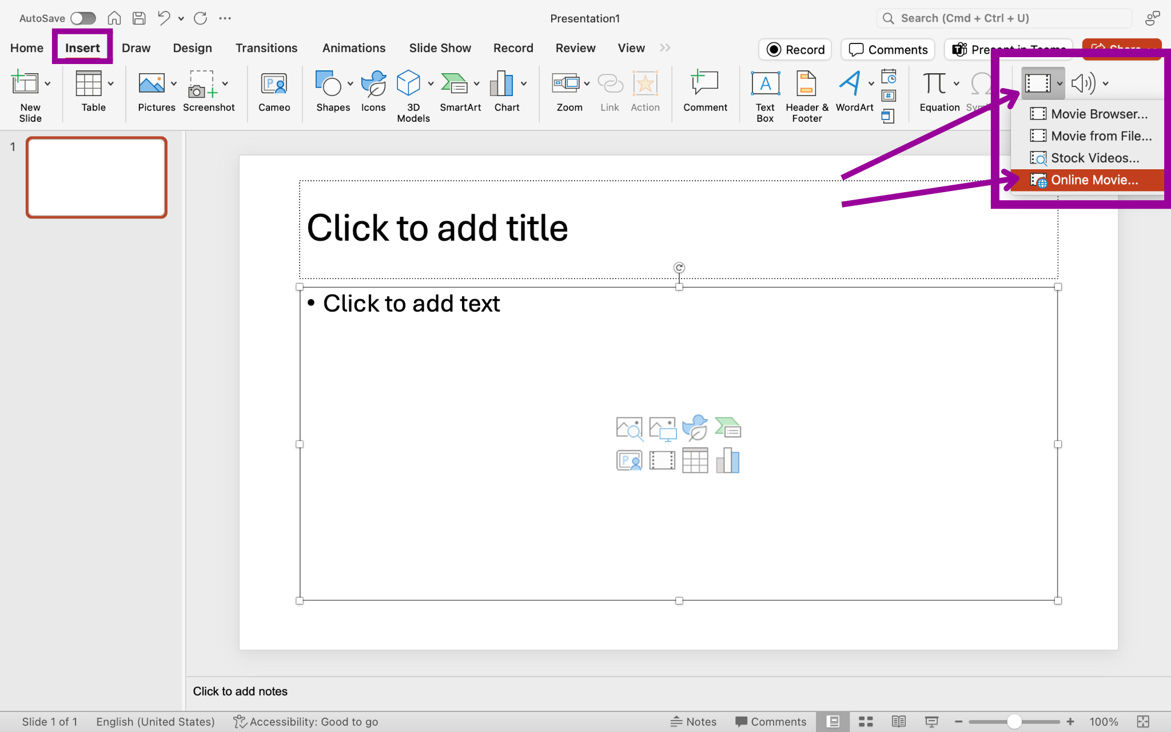
Task: Choose Movie from File... menu item
Action: pos(1088,136)
